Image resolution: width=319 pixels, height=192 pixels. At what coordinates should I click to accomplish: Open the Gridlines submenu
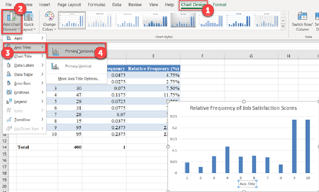coord(25,93)
